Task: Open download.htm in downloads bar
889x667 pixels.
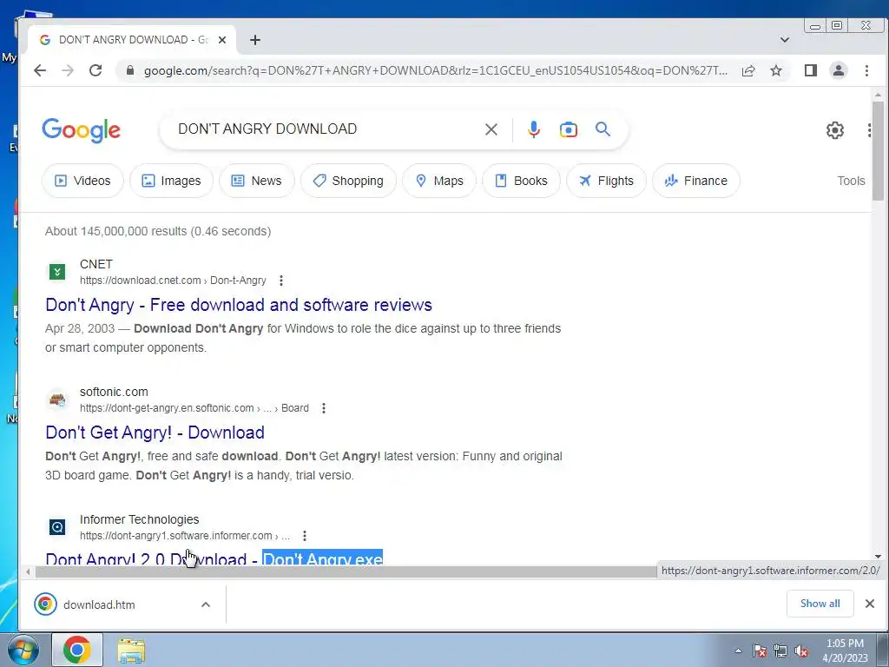Action: [99, 604]
